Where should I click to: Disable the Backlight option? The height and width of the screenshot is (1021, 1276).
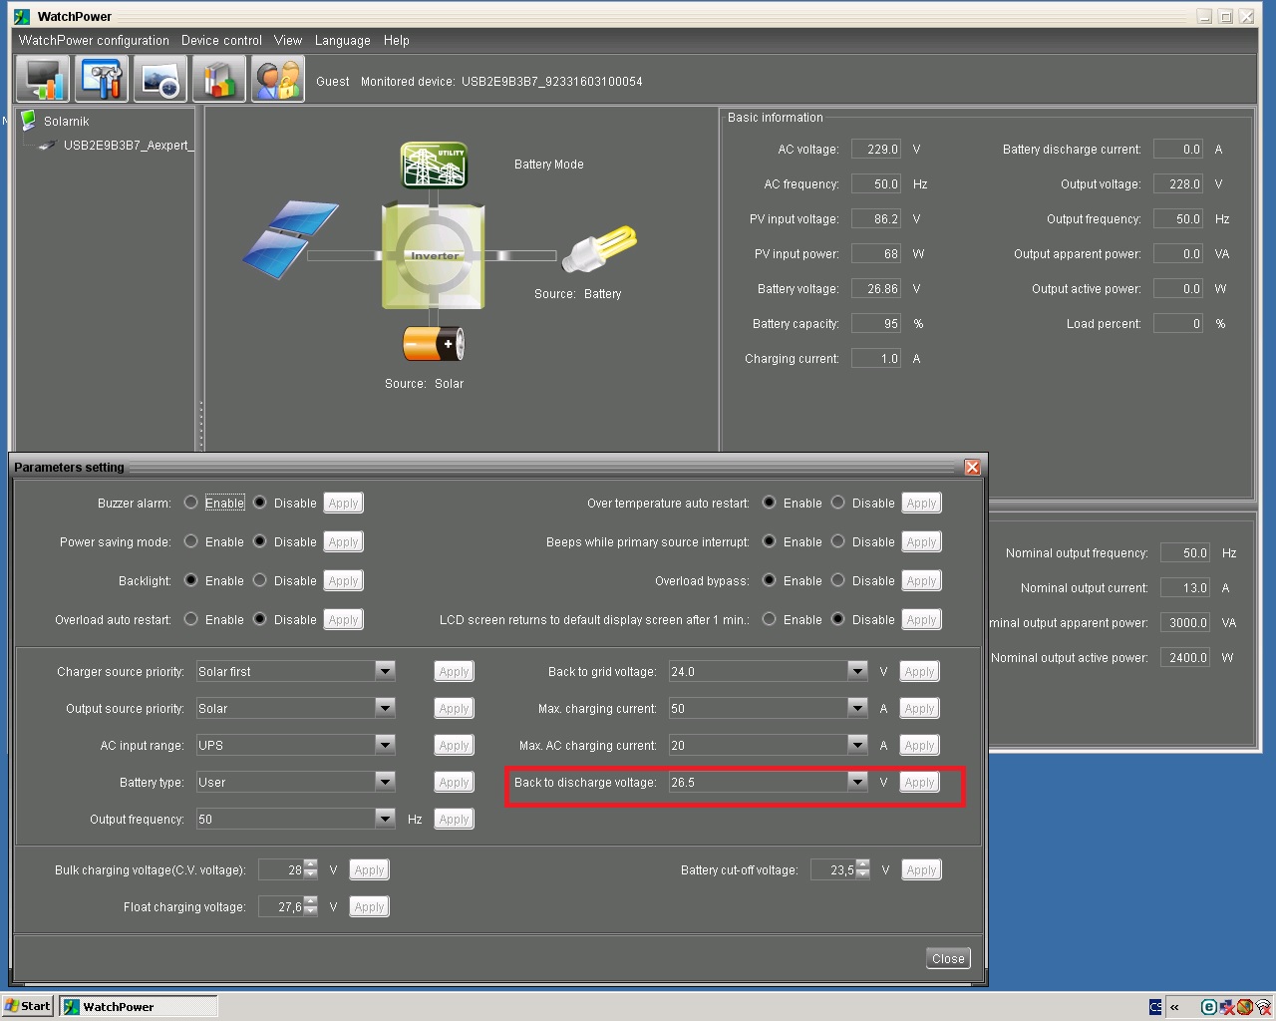[x=260, y=580]
